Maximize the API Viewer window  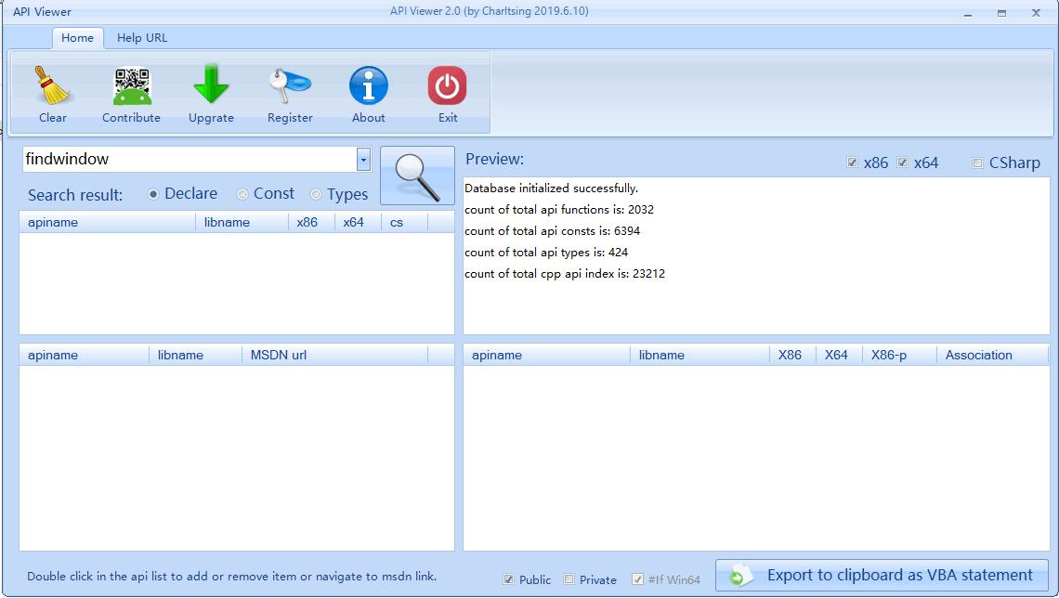pyautogui.click(x=1001, y=13)
